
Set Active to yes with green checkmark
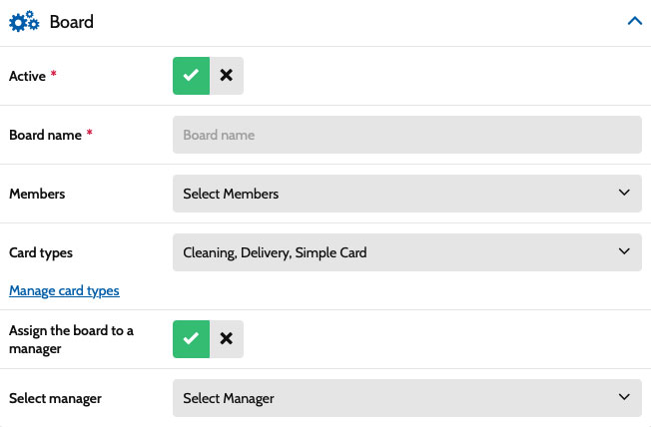point(191,76)
